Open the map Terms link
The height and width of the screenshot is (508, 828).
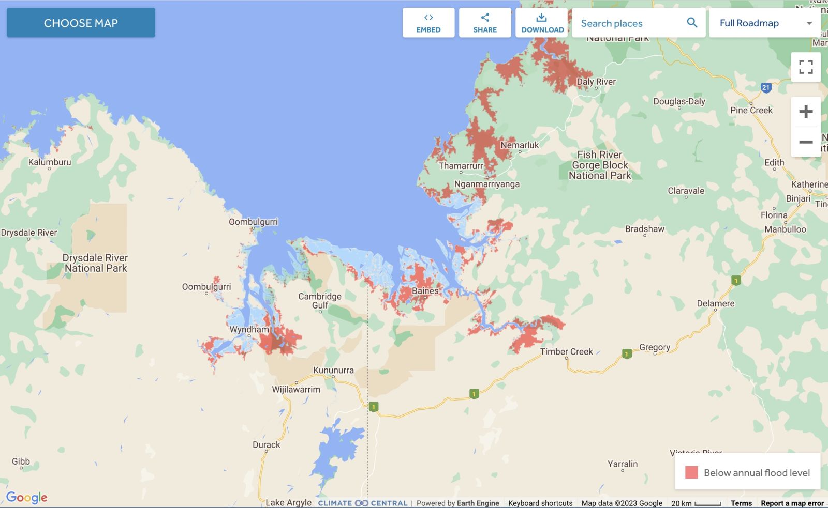741,503
